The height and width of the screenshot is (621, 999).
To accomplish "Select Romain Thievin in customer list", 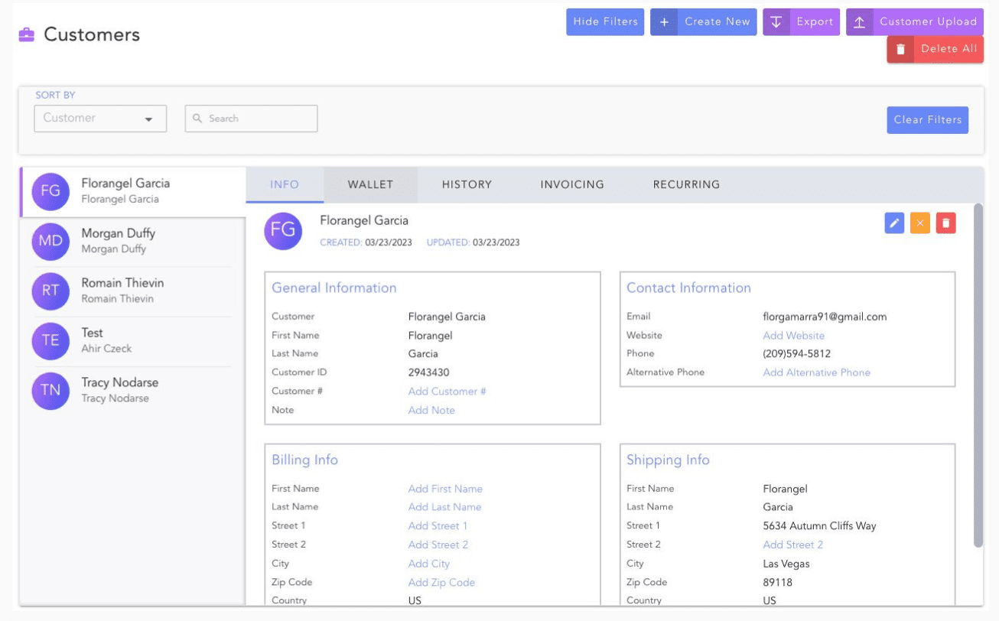I will coord(133,291).
